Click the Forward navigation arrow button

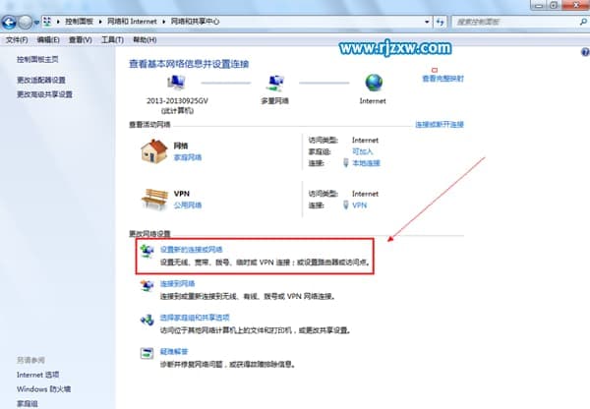(26, 23)
